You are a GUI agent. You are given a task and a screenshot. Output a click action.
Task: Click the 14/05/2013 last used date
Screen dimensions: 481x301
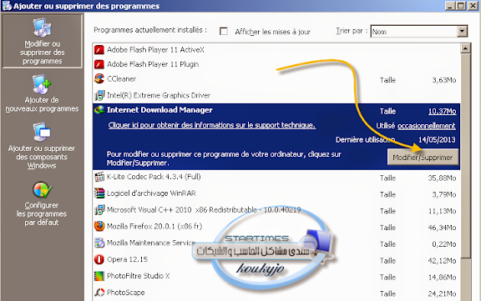437,140
